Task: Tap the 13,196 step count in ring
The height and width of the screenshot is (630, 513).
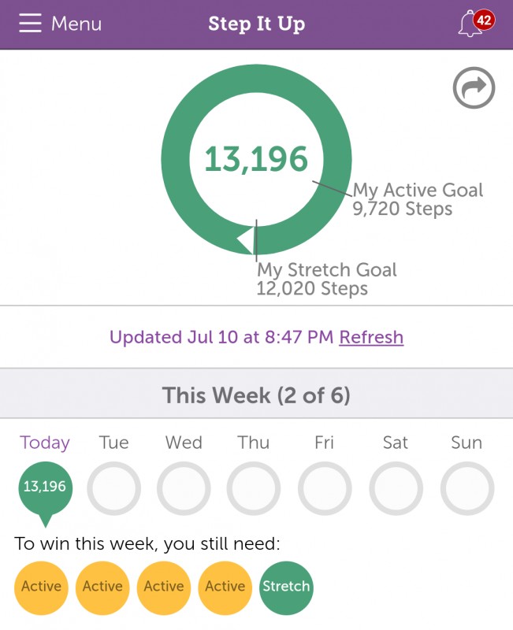Action: tap(256, 159)
